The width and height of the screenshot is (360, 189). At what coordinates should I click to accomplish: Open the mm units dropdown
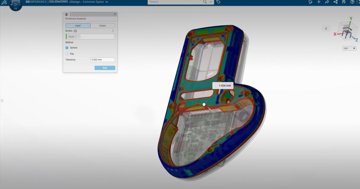tap(349, 48)
